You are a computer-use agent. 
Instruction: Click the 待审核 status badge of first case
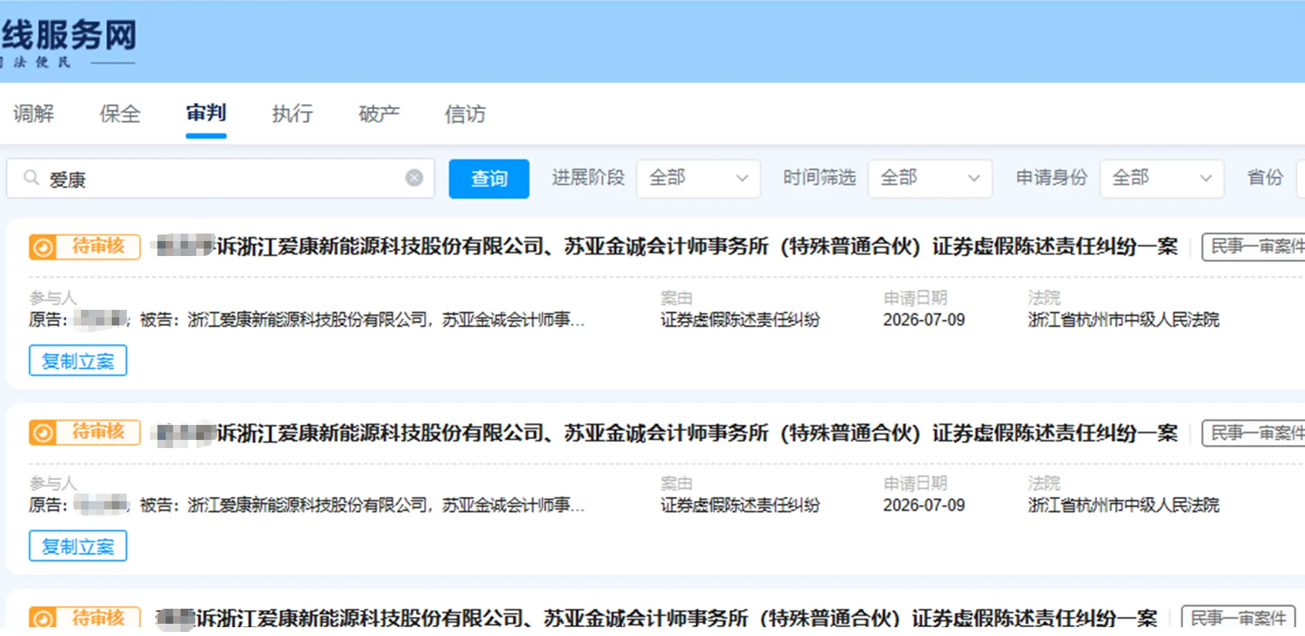[85, 247]
